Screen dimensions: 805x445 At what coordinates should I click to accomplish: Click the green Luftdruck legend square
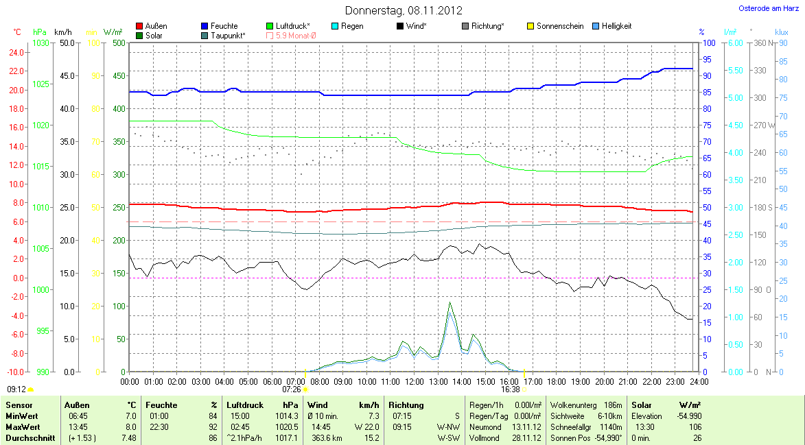270,27
